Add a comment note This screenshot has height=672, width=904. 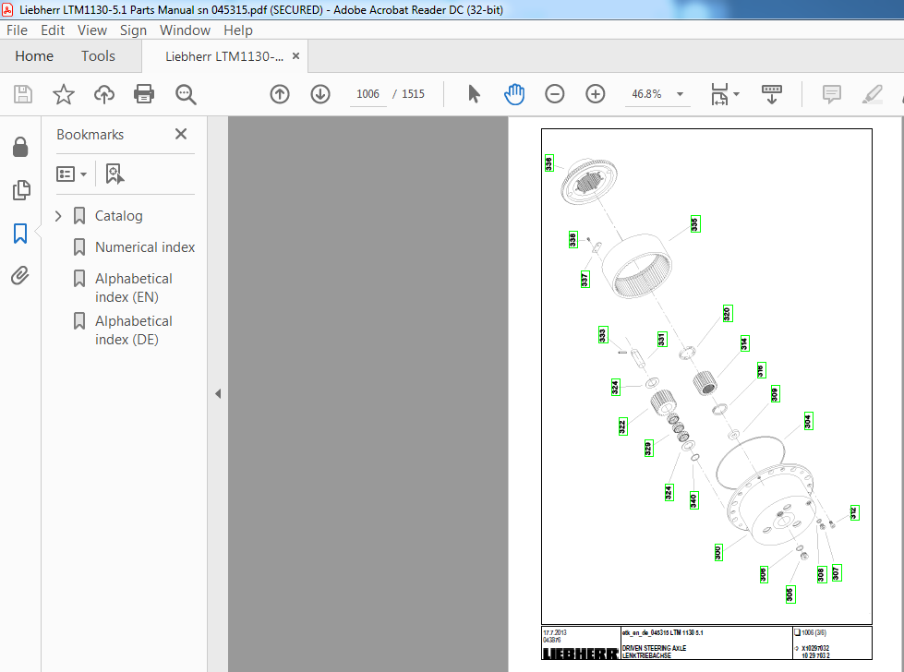pyautogui.click(x=831, y=94)
